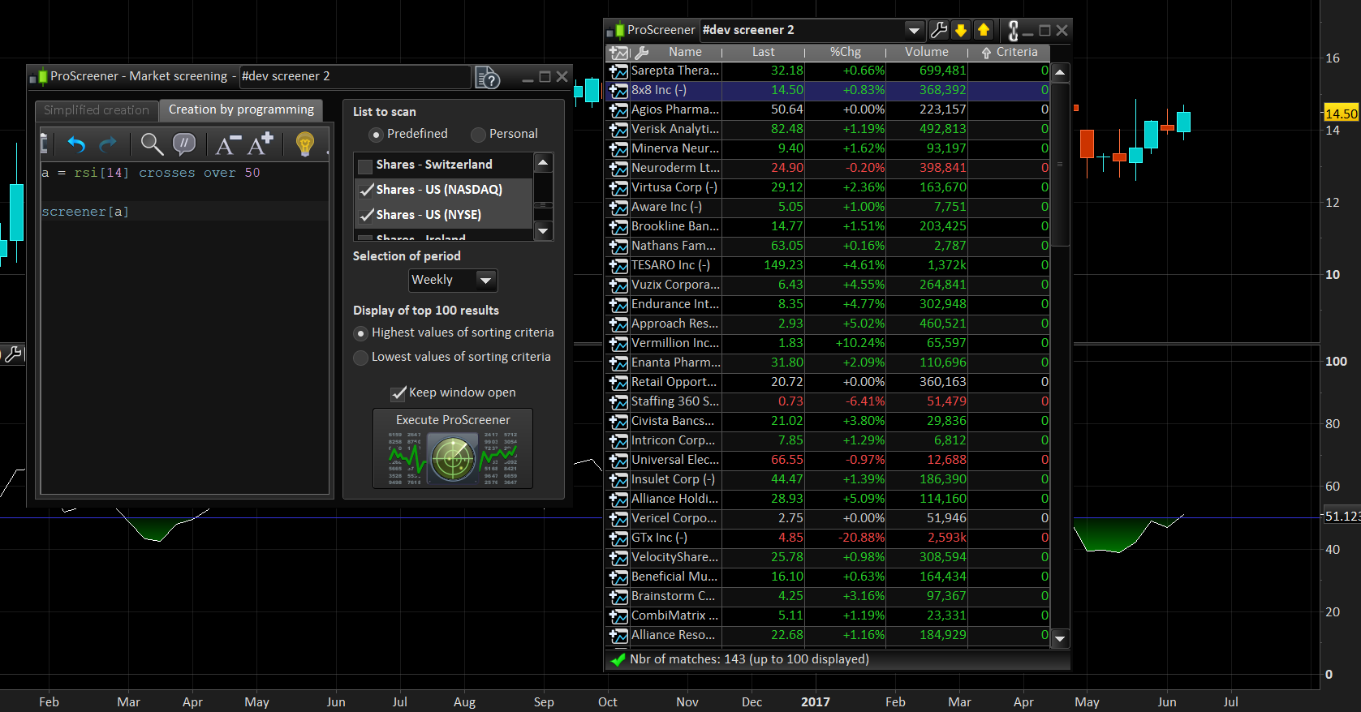Select the Agios Pharma row
Image resolution: width=1361 pixels, height=712 pixels.
(x=828, y=109)
